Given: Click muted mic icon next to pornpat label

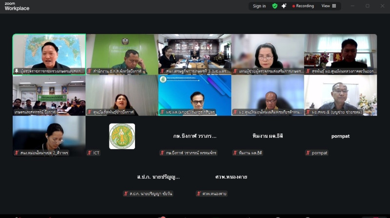Looking at the screenshot, I should 308,153.
